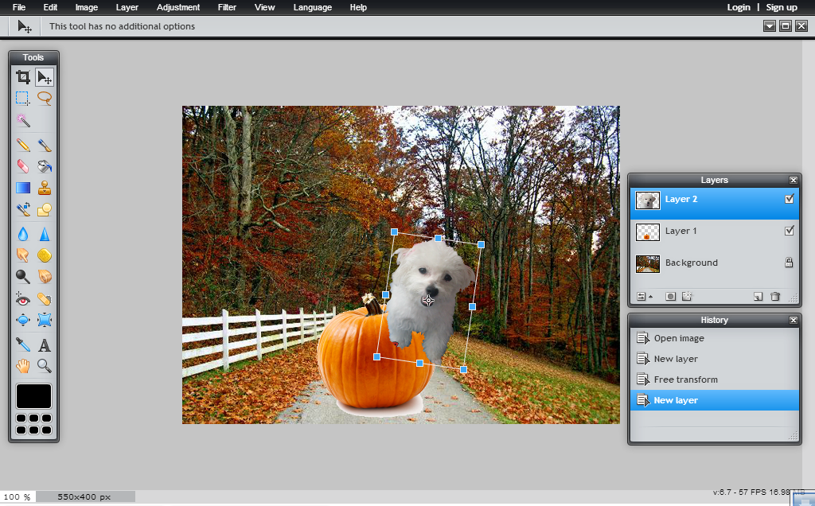Image resolution: width=815 pixels, height=506 pixels.
Task: Select the Brush tool
Action: pyautogui.click(x=45, y=145)
